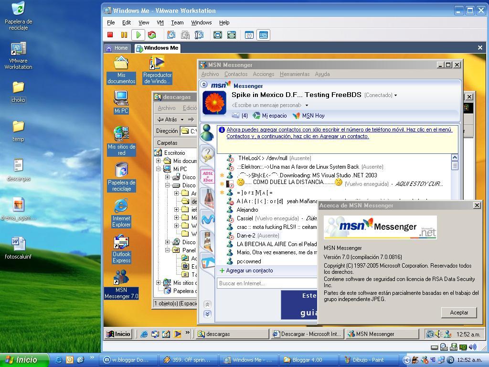The image size is (489, 367).
Task: Open the VMware Snapshot Manager icon
Action: (199, 35)
